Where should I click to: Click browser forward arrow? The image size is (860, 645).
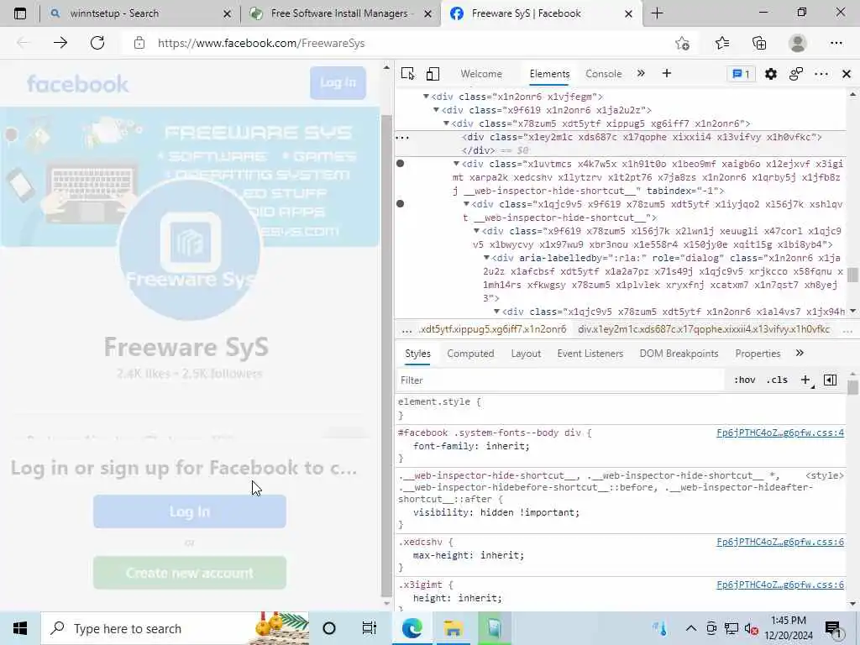pyautogui.click(x=60, y=43)
